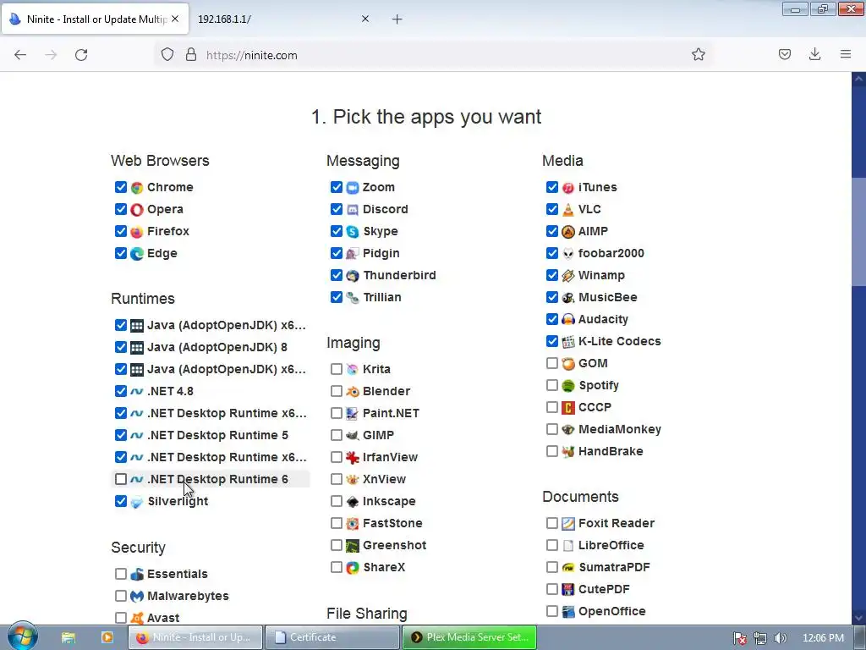Click the volume speaker tray icon
This screenshot has height=650, width=866.
coord(780,638)
